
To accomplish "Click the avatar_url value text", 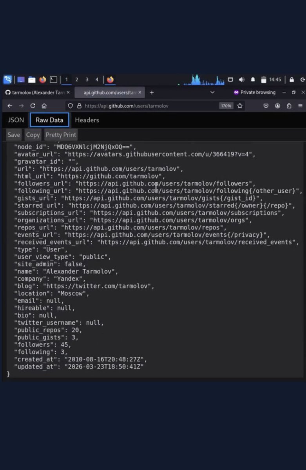I will tap(160, 154).
